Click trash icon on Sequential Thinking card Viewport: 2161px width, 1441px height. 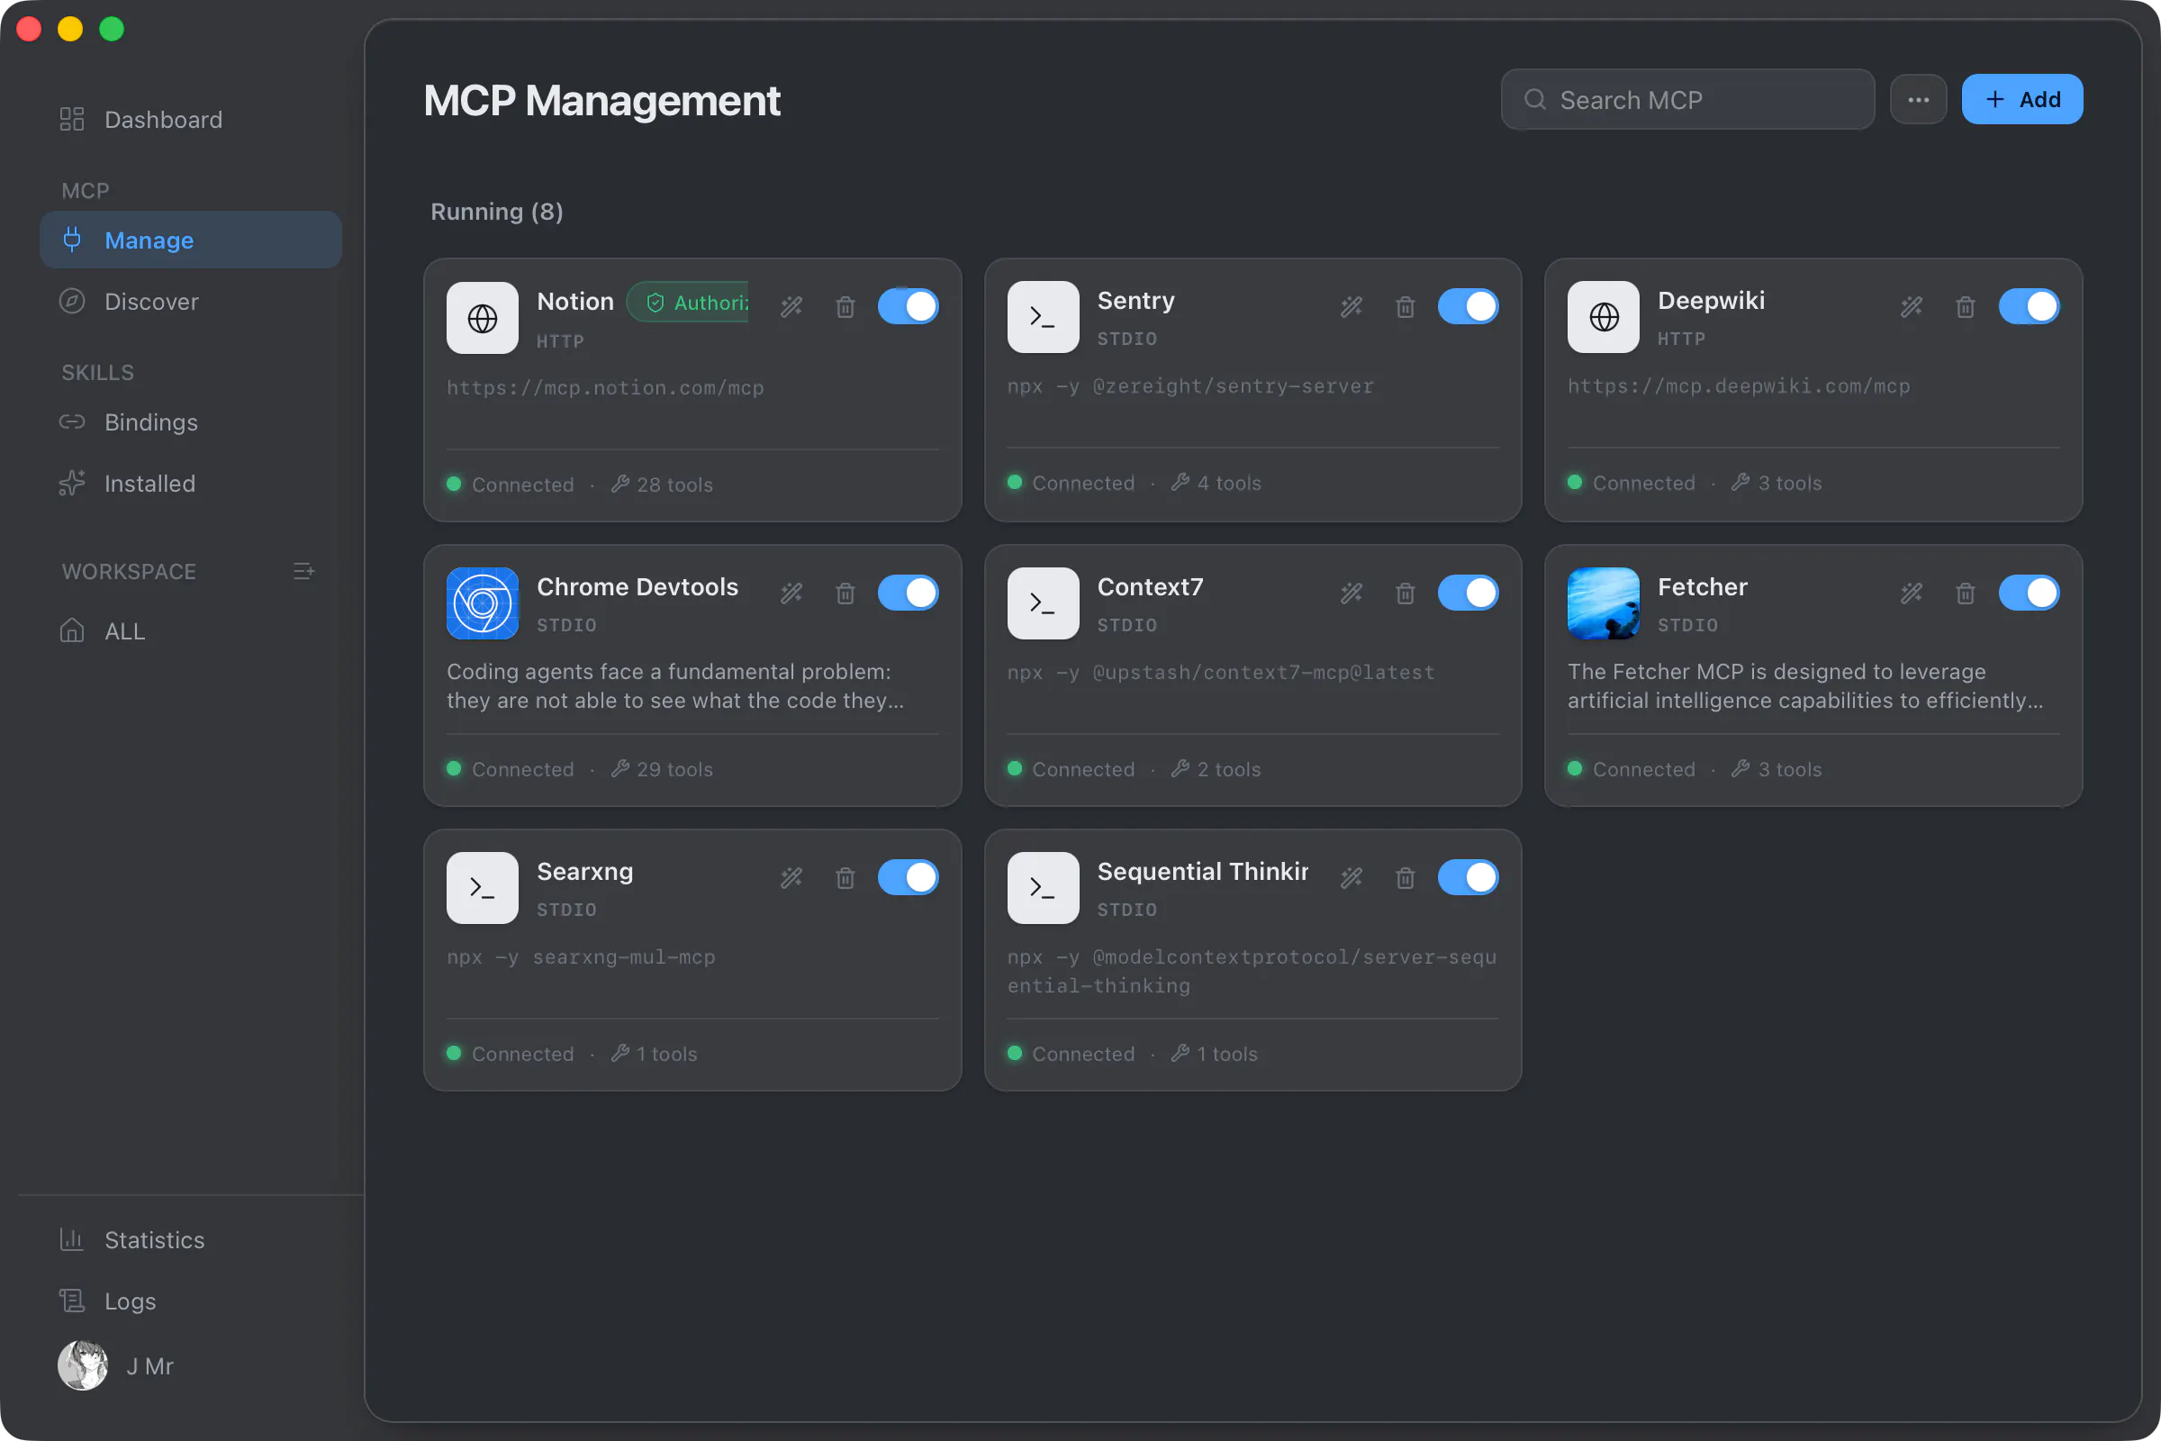tap(1406, 879)
